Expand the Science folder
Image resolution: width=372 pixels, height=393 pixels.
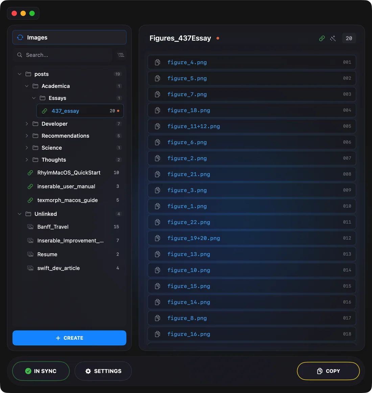coord(27,148)
